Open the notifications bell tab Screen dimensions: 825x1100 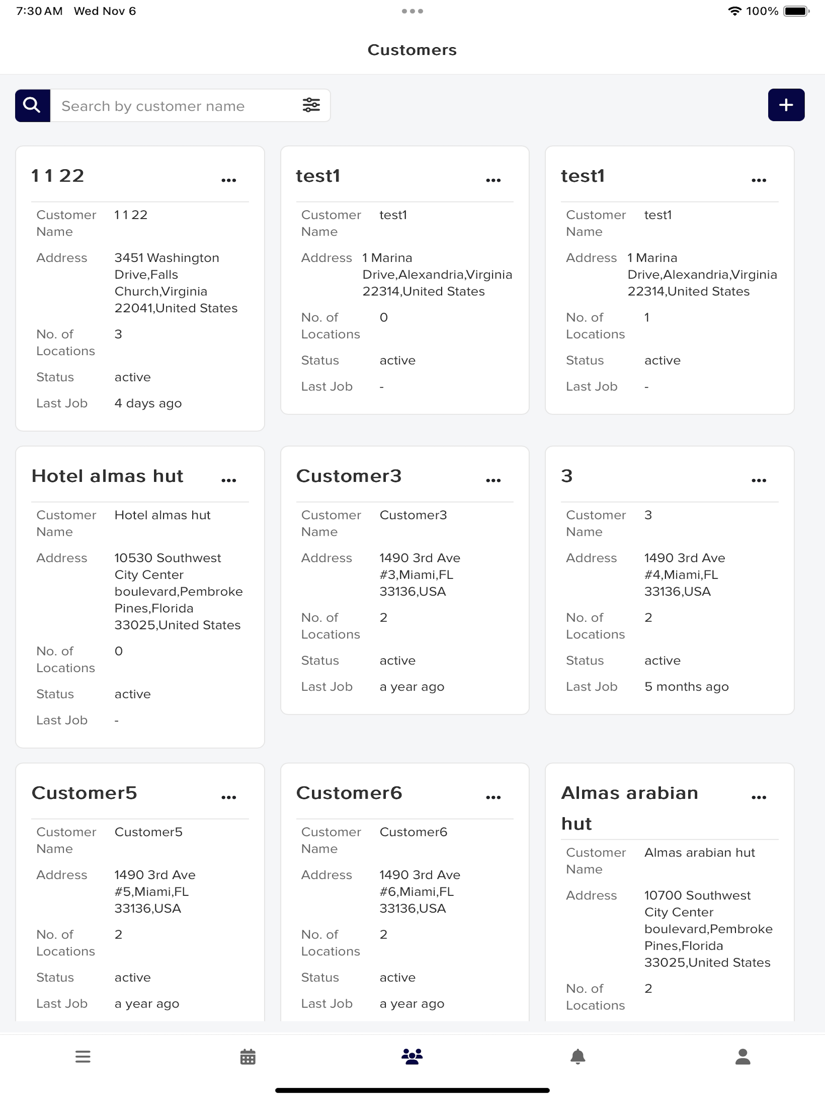[x=577, y=1056]
